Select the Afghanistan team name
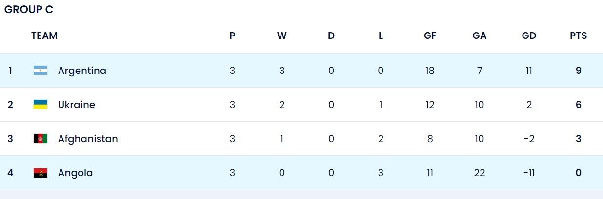Screen dimensions: 603x199 tap(88, 139)
